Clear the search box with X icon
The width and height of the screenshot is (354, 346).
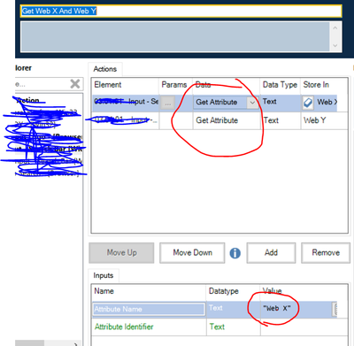(75, 84)
